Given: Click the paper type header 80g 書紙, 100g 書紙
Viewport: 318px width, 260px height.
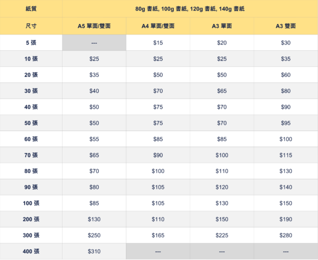Looking at the screenshot, I should [x=190, y=8].
